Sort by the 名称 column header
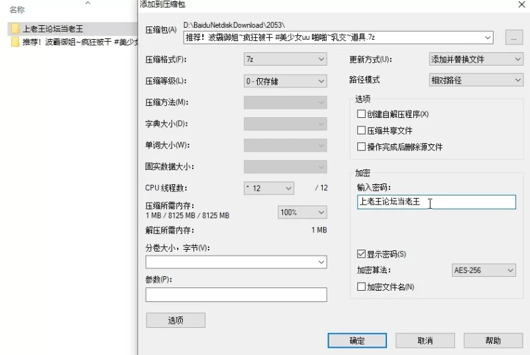The height and width of the screenshot is (355, 530). [17, 9]
